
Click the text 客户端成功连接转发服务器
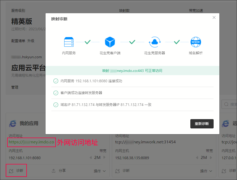pos(81,93)
